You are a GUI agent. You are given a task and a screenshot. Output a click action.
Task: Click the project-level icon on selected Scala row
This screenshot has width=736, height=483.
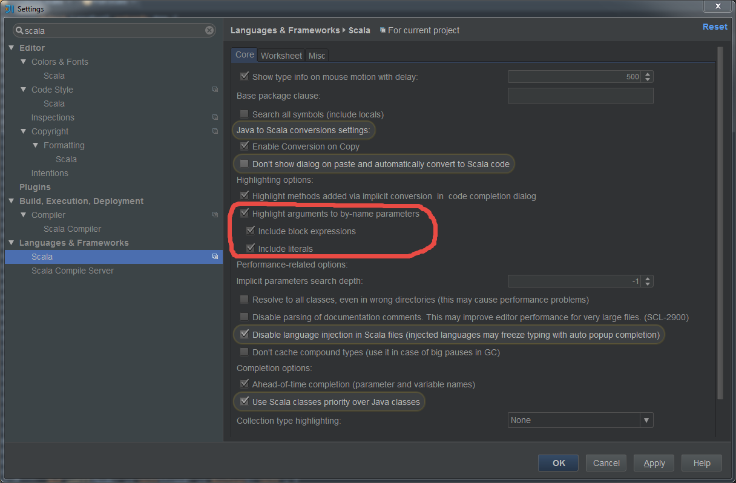[x=215, y=257]
